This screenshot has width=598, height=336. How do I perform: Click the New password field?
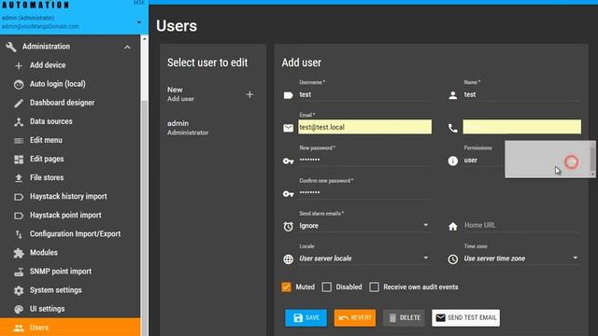[x=364, y=160]
